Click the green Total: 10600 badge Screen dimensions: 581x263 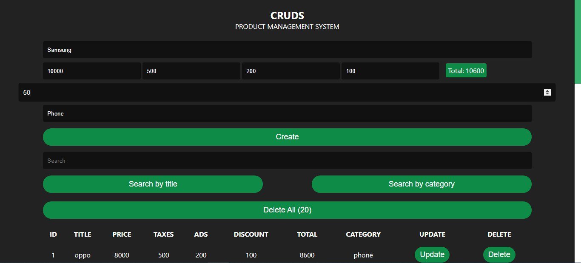(x=466, y=71)
